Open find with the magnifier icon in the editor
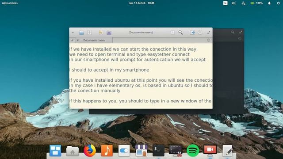Viewport: 283px width, 159px height. pyautogui.click(x=180, y=32)
